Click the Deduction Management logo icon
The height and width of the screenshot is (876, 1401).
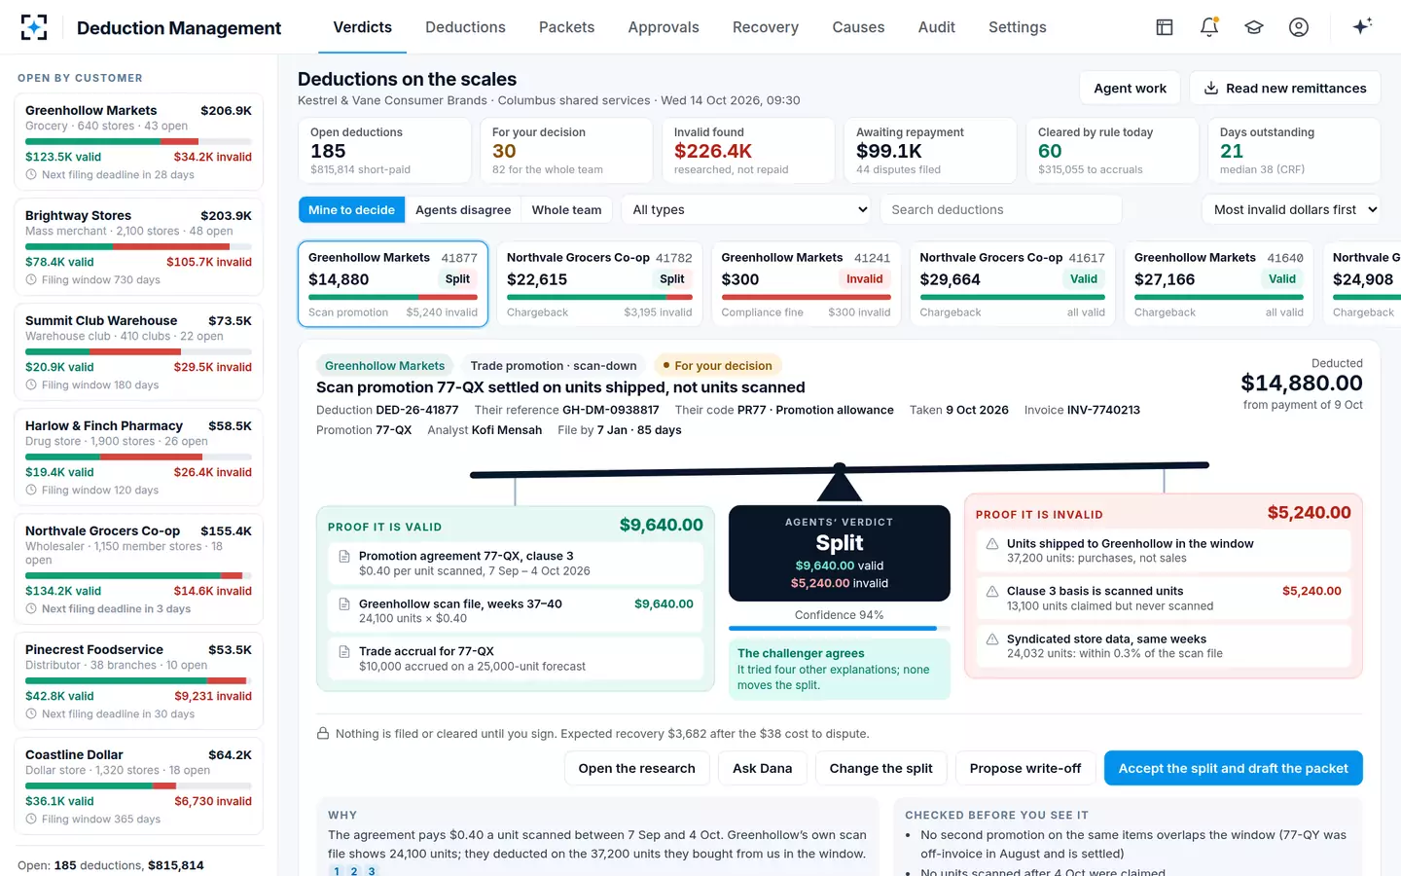click(x=34, y=27)
